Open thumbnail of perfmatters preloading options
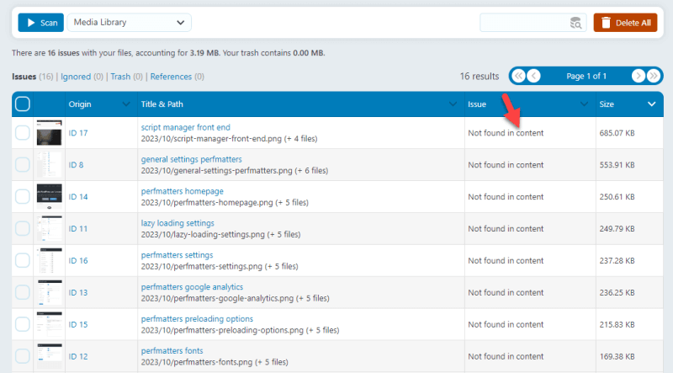 [50, 324]
